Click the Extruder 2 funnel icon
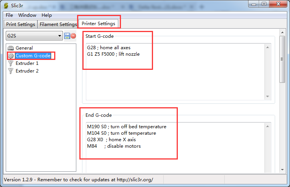The height and width of the screenshot is (187, 290). pos(11,71)
